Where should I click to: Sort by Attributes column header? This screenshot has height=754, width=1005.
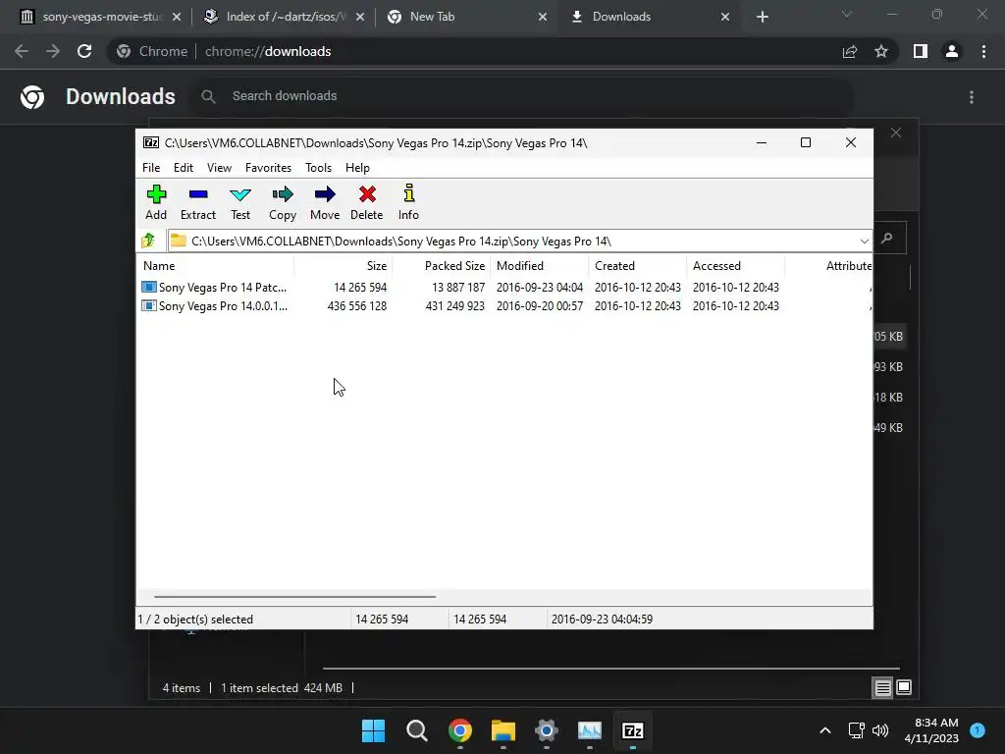[x=828, y=265]
